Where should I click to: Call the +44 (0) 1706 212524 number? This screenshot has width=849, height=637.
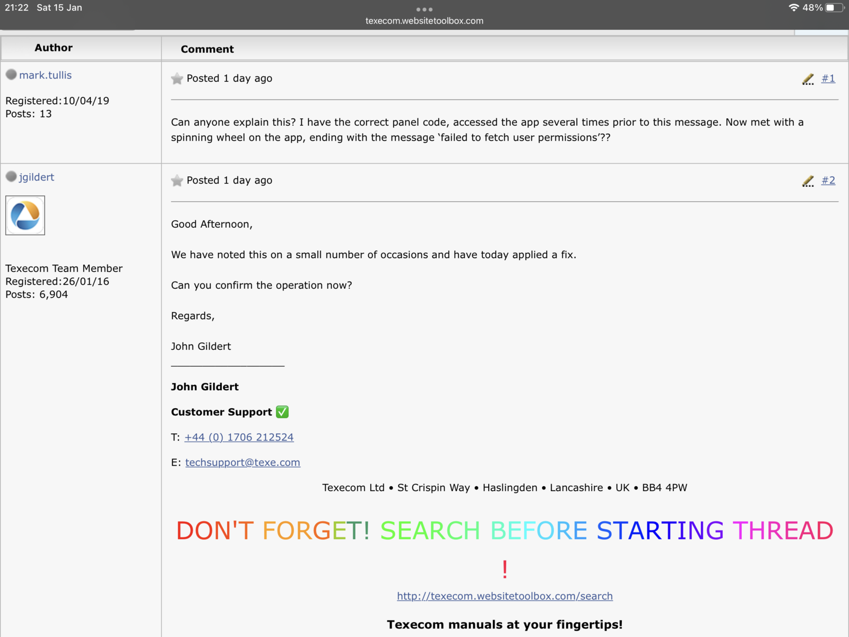click(239, 437)
